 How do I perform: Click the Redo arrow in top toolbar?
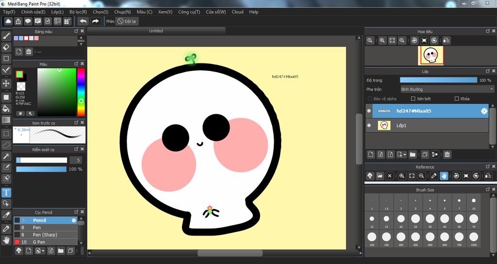click(x=95, y=21)
